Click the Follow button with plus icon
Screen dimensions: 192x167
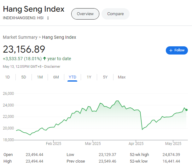(x=177, y=50)
